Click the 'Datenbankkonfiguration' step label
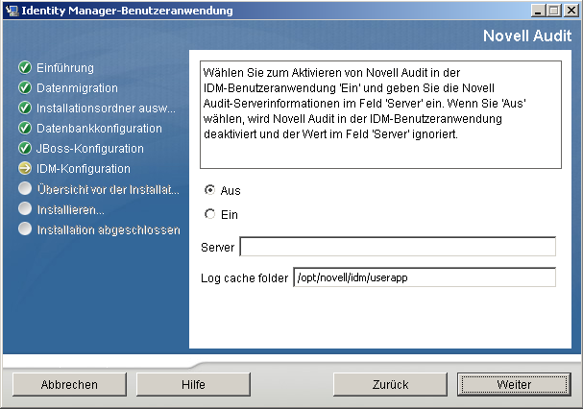 [x=99, y=129]
